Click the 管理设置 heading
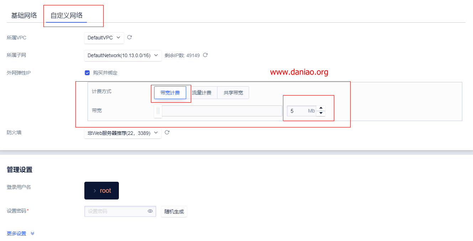The width and height of the screenshot is (473, 241). pyautogui.click(x=20, y=170)
